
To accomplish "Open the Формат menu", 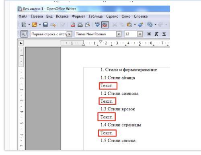I will point(78,16).
